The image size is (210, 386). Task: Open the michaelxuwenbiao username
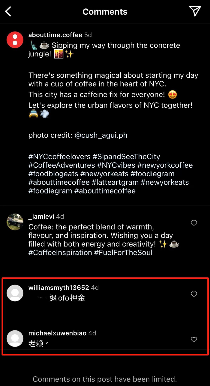[x=57, y=333]
